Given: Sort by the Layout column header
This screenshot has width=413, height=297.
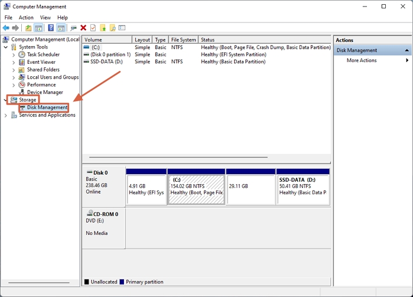Looking at the screenshot, I should (x=142, y=40).
